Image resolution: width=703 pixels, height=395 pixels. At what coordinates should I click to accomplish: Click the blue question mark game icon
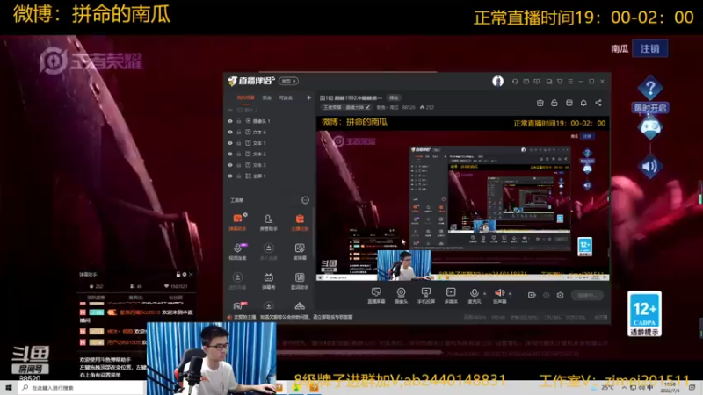pyautogui.click(x=650, y=88)
